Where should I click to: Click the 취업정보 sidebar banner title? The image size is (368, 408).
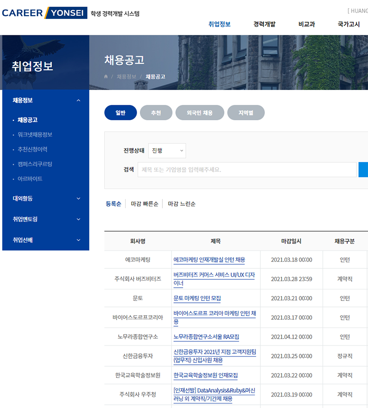coord(33,66)
